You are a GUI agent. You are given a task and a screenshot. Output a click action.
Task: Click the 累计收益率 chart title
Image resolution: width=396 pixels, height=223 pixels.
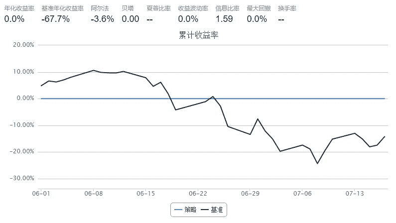pos(198,35)
